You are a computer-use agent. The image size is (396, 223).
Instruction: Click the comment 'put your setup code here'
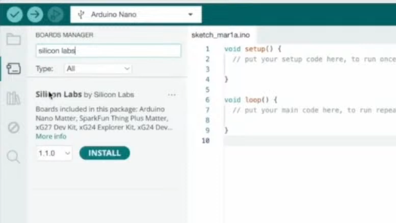point(314,59)
